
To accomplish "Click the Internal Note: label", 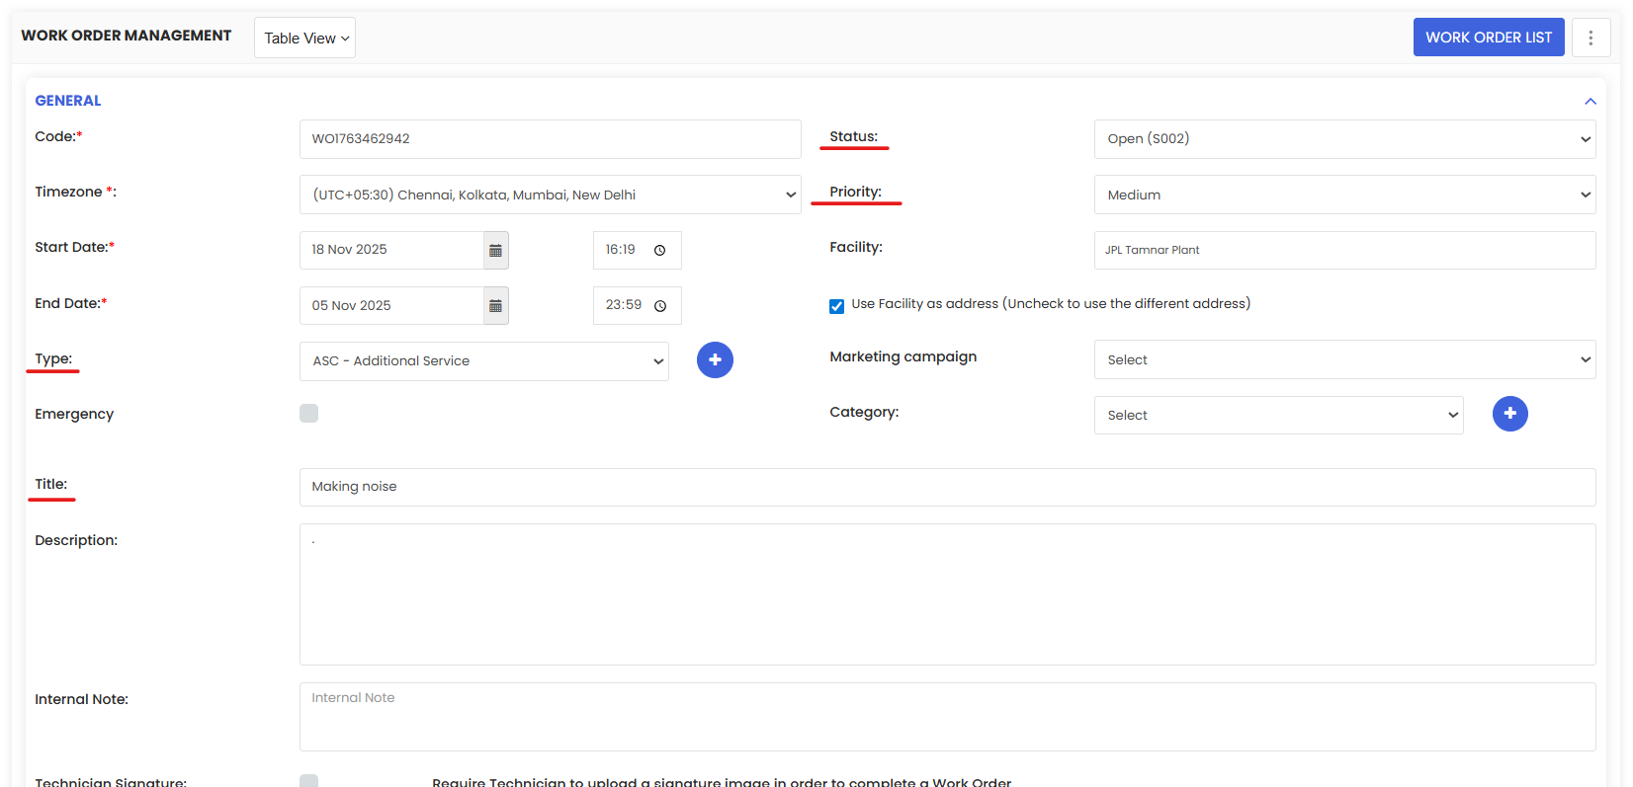I will click(82, 699).
